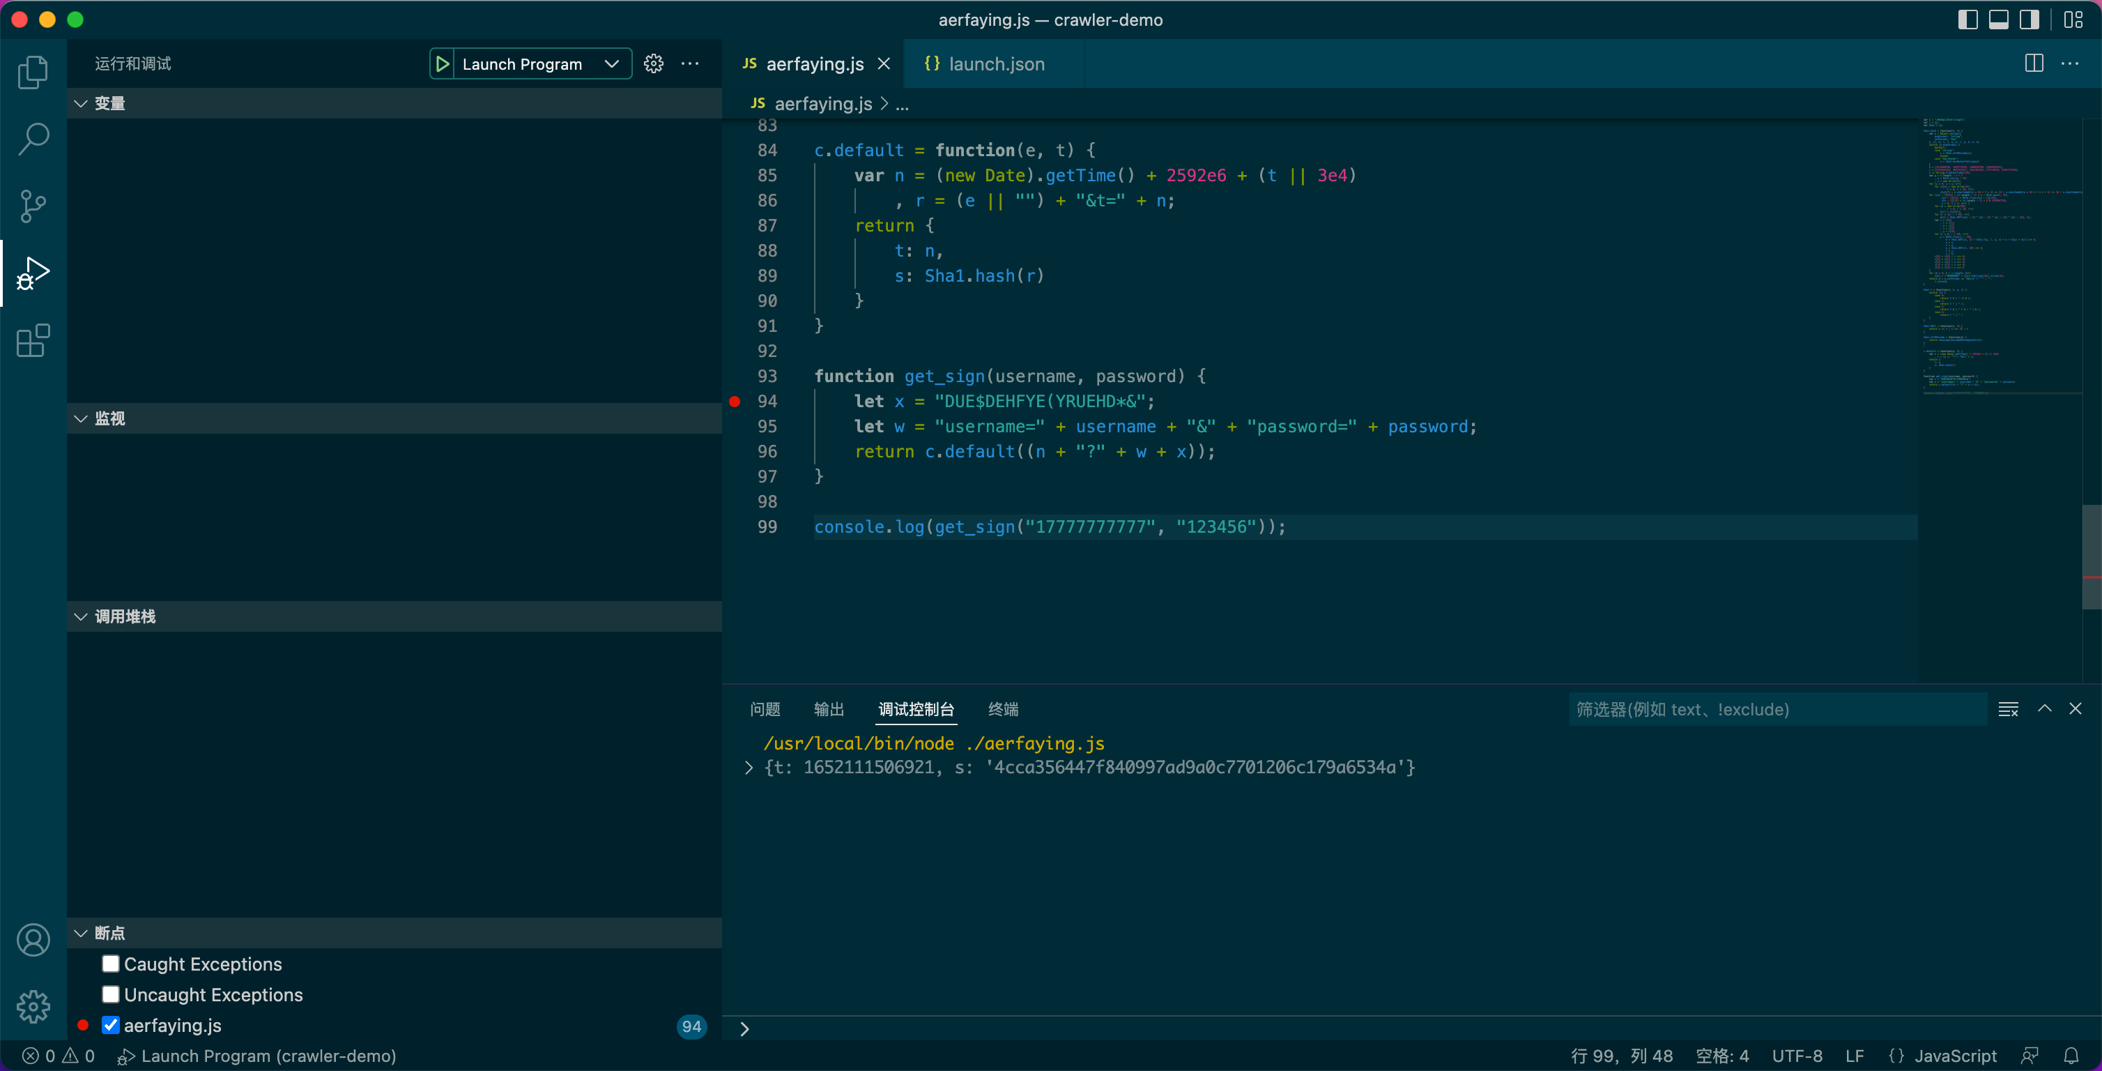
Task: Enable Uncaught Exceptions breakpoint checkbox
Action: [x=111, y=994]
